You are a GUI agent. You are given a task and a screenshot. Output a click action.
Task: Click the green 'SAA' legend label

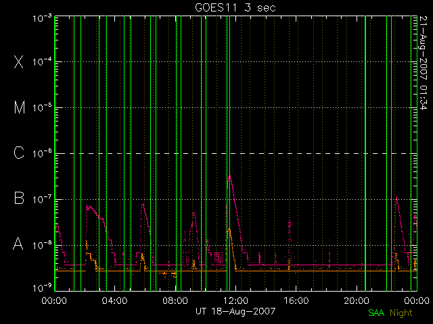pos(376,313)
